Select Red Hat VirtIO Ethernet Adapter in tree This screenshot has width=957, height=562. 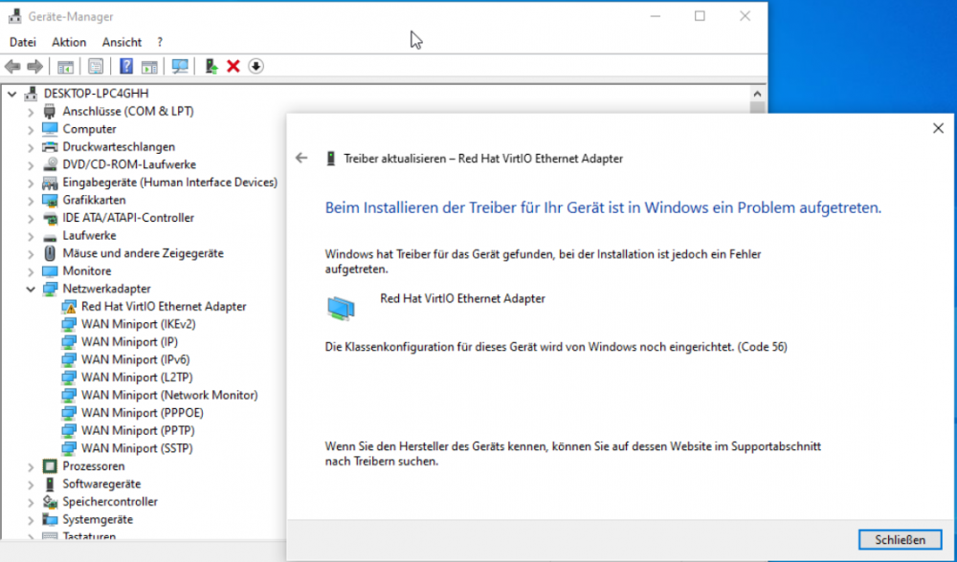tap(164, 307)
